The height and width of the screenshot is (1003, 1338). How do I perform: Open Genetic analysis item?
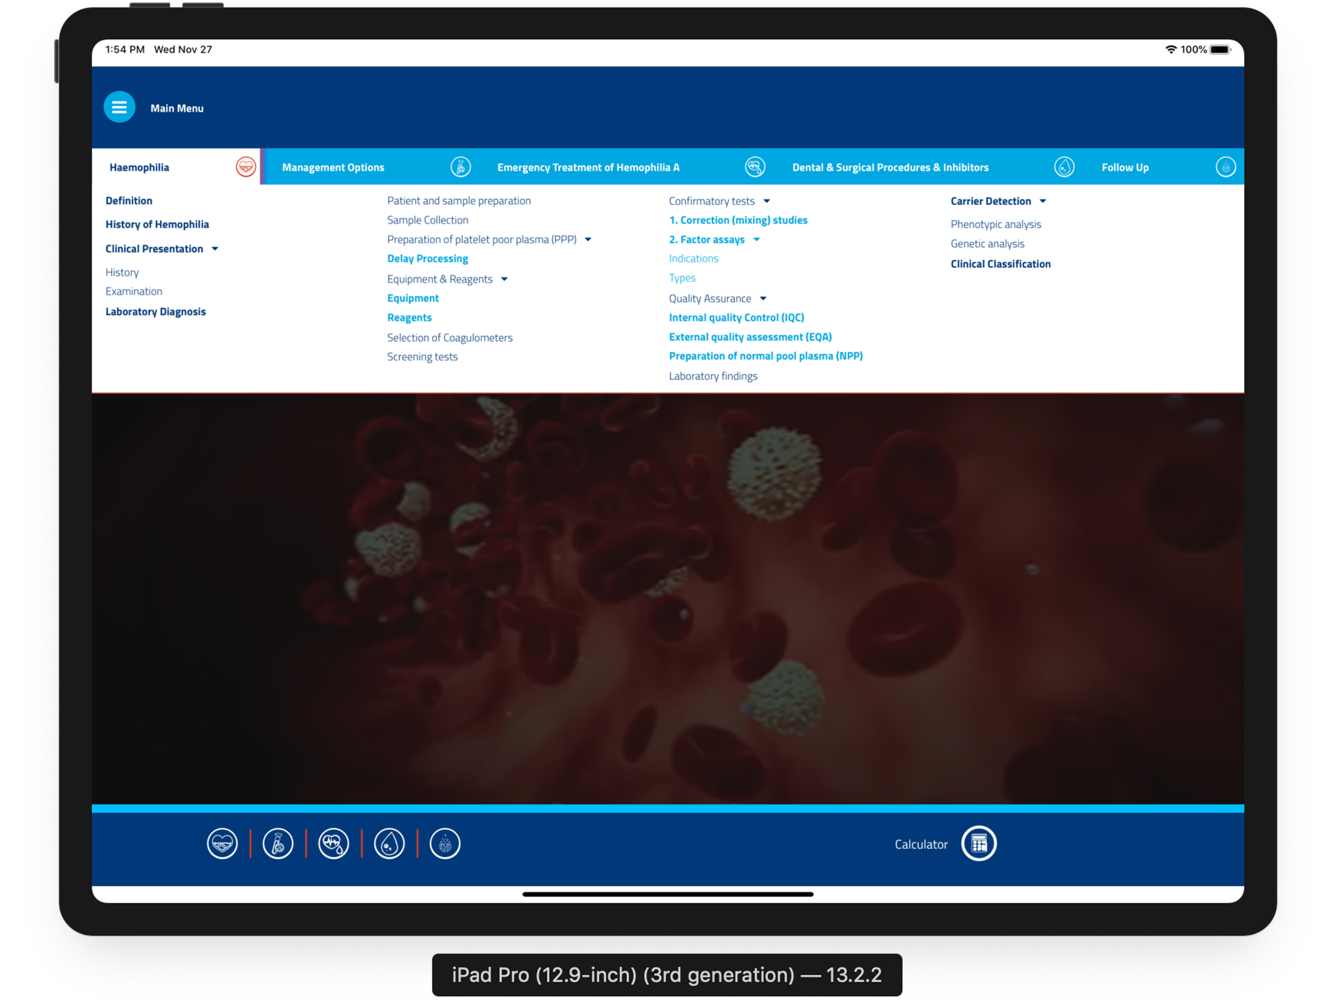coord(988,244)
